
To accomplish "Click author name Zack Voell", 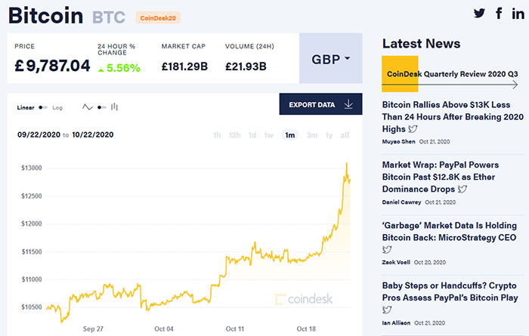I will pos(396,262).
